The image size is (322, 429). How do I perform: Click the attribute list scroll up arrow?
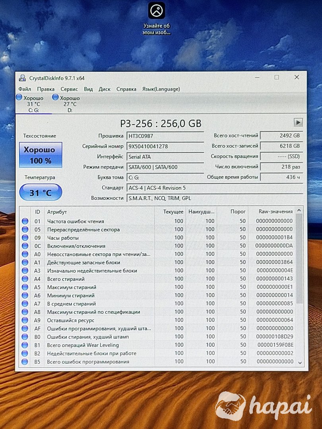(x=299, y=211)
